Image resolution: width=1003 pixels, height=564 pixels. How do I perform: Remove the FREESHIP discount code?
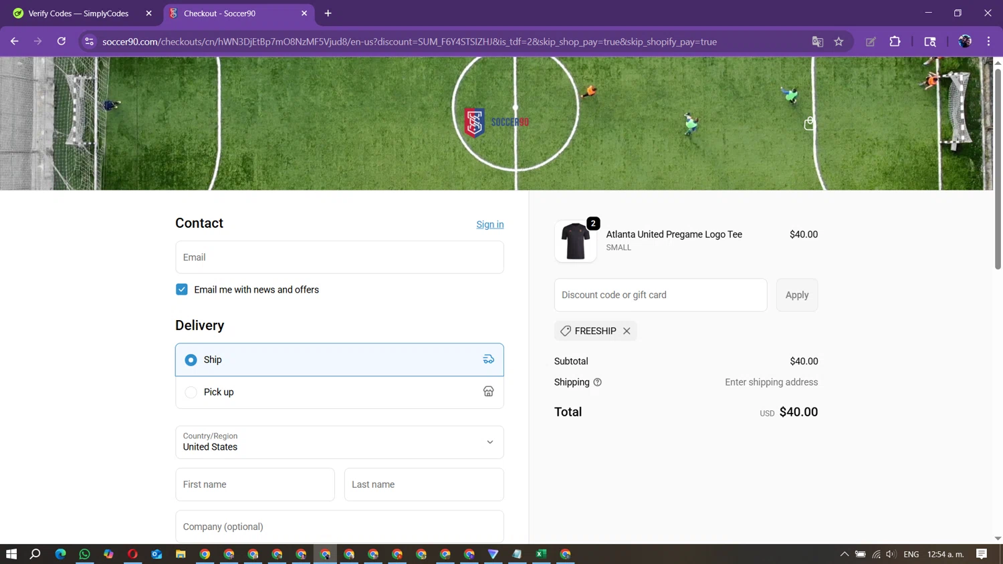pyautogui.click(x=627, y=331)
